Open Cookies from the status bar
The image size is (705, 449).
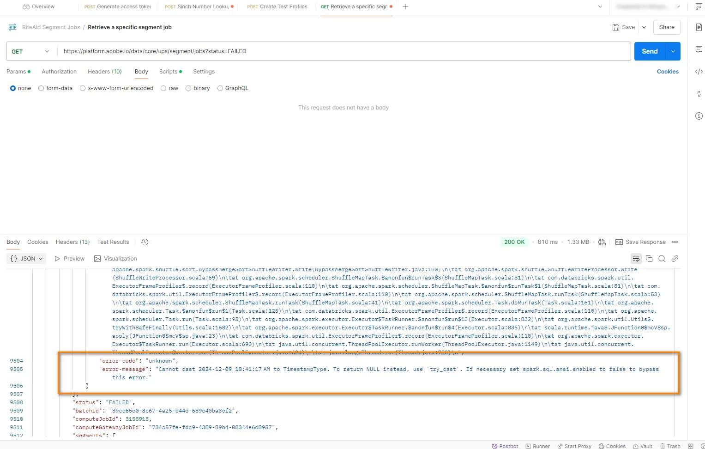coord(612,446)
